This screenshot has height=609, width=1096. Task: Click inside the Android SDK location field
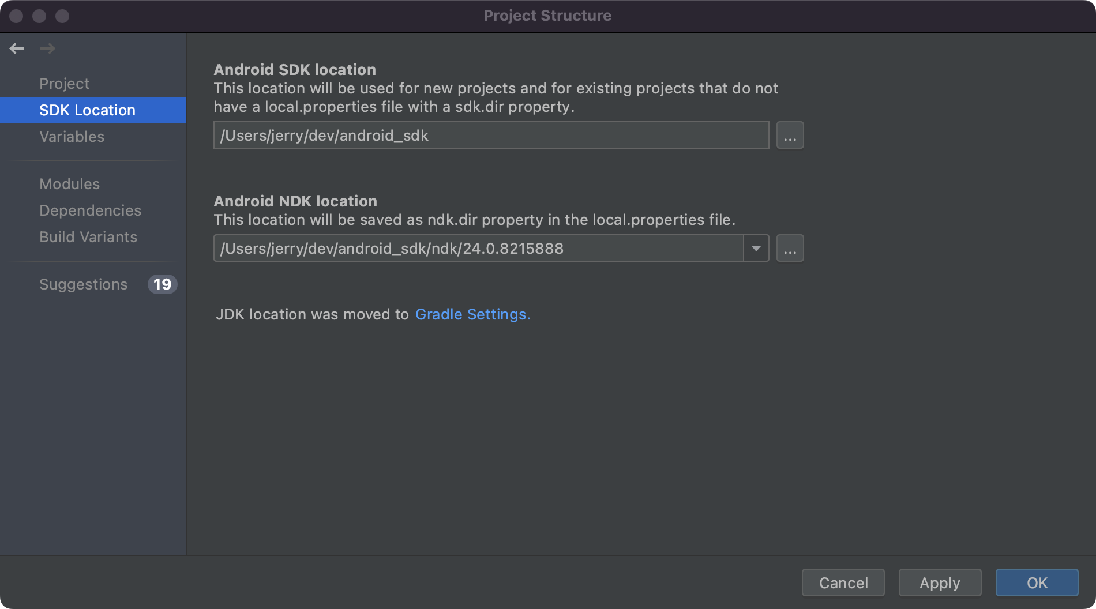coord(490,135)
